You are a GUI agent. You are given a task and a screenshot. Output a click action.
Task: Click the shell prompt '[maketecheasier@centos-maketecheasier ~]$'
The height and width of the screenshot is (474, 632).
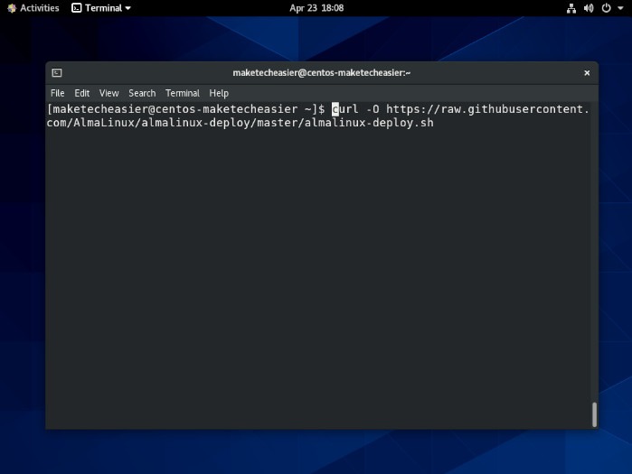click(x=186, y=109)
